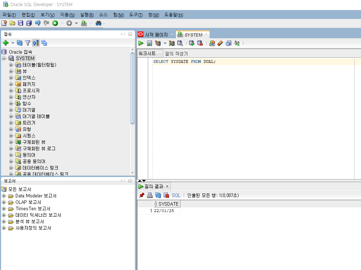
Task: Click the SYSDATE column header
Action: [x=167, y=204]
